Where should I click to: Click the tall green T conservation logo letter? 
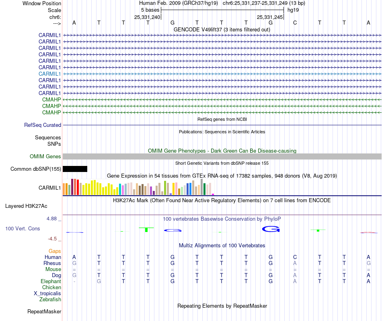pos(146,230)
